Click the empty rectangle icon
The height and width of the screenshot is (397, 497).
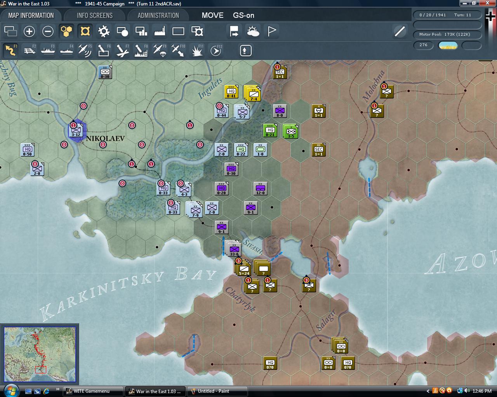178,31
